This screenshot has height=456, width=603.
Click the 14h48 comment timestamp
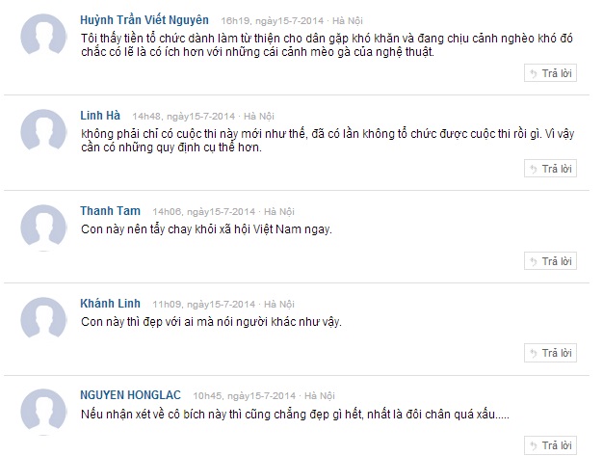pos(184,117)
